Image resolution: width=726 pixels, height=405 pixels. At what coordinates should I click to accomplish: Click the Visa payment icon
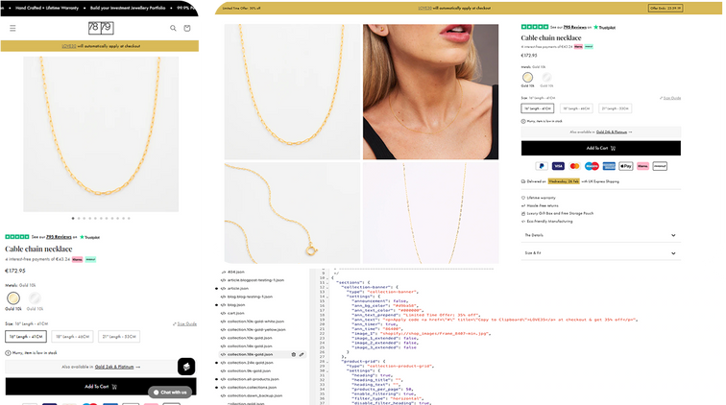(x=558, y=166)
